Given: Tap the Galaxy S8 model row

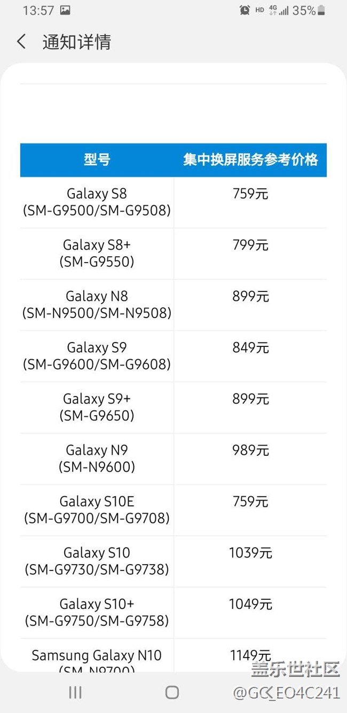Looking at the screenshot, I should click(x=97, y=202).
